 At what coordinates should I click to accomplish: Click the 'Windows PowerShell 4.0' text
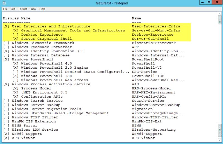(x=47, y=63)
